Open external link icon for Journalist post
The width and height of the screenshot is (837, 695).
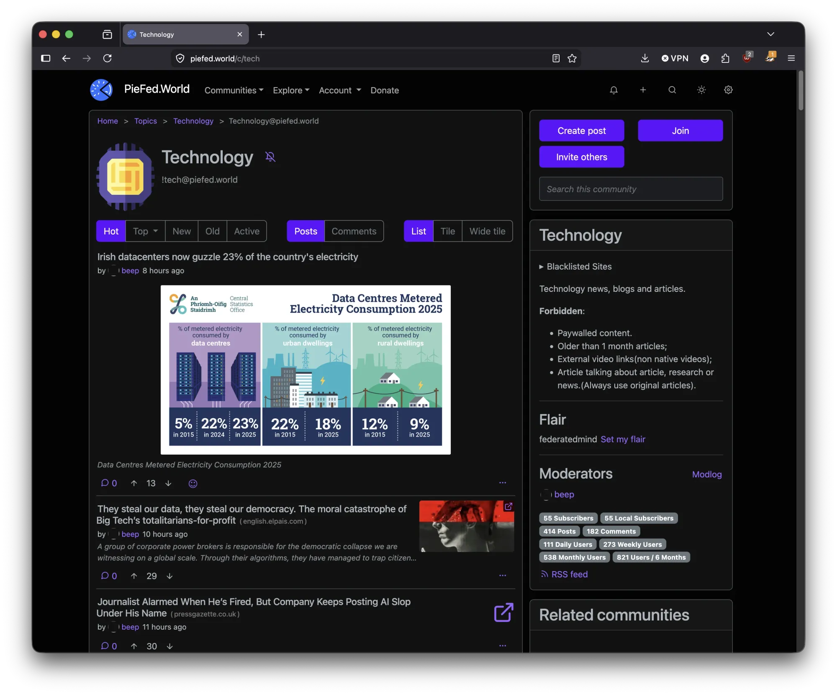(503, 613)
